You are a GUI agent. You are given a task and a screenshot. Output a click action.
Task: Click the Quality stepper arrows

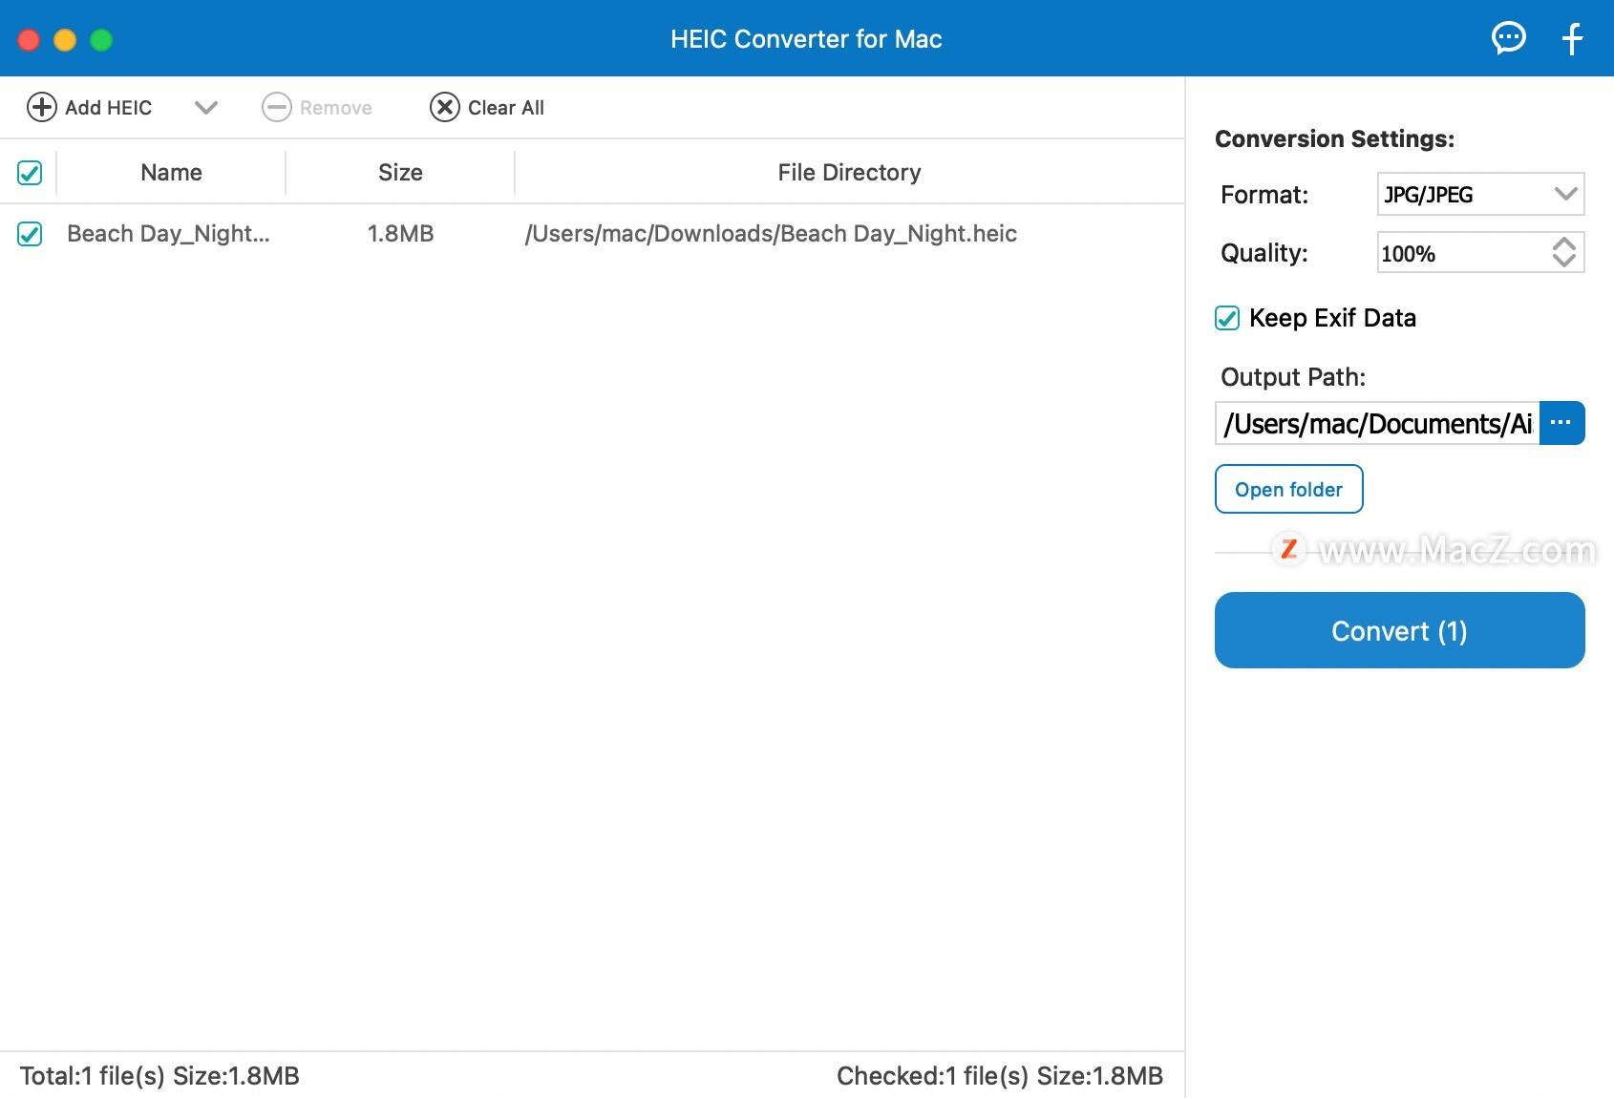click(1563, 253)
